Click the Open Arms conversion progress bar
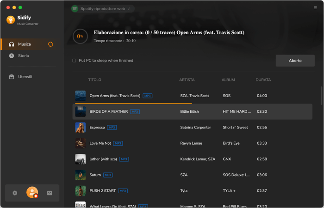The image size is (324, 208). coord(133,103)
